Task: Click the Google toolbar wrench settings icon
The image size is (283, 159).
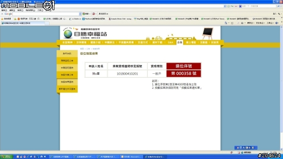Action: pos(279,14)
